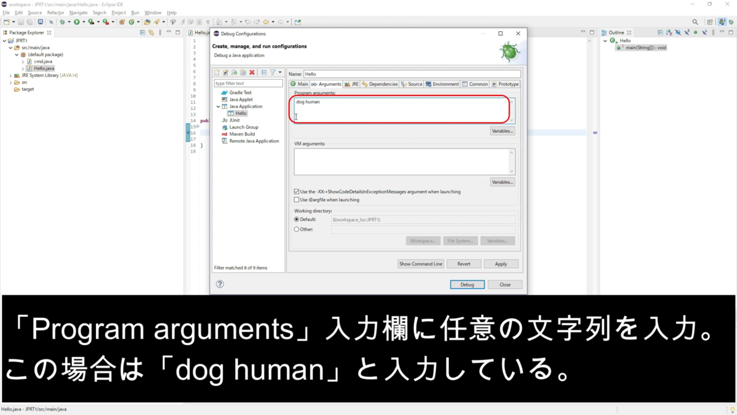Click Variables button under VM arguments

(502, 182)
